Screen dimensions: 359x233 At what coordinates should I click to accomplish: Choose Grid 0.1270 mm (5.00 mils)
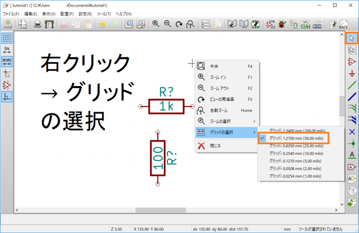coord(295,161)
